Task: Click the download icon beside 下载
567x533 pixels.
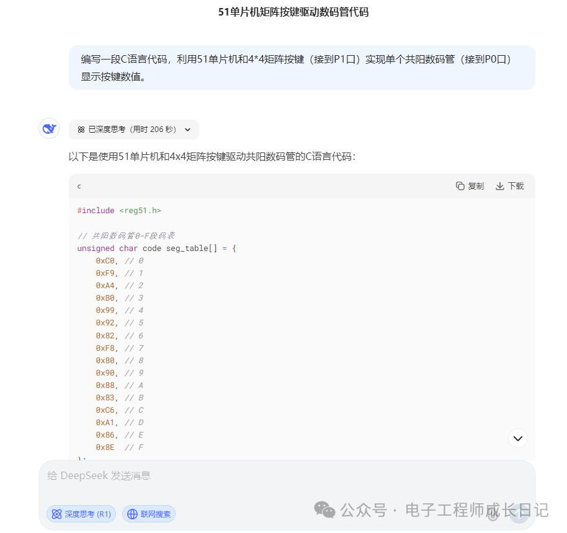Action: click(x=500, y=186)
